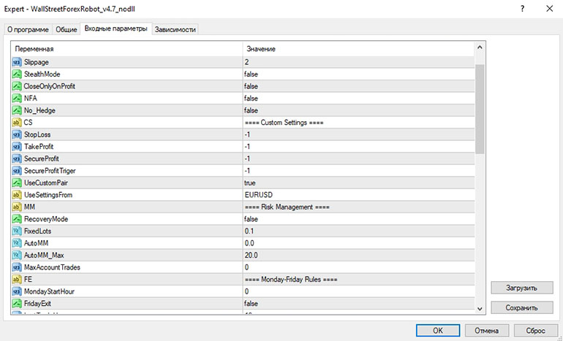Image resolution: width=563 pixels, height=341 pixels.
Task: Click the double icon beside FixedLots
Action: pos(17,231)
